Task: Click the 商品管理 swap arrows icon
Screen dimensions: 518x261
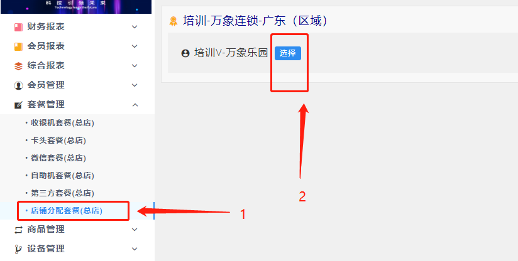Action: pyautogui.click(x=18, y=230)
